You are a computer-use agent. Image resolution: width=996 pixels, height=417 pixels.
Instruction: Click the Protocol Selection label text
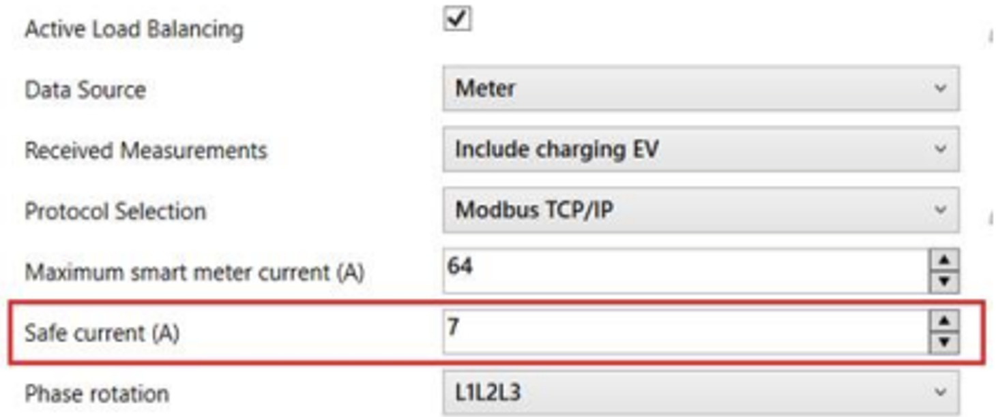click(x=115, y=211)
